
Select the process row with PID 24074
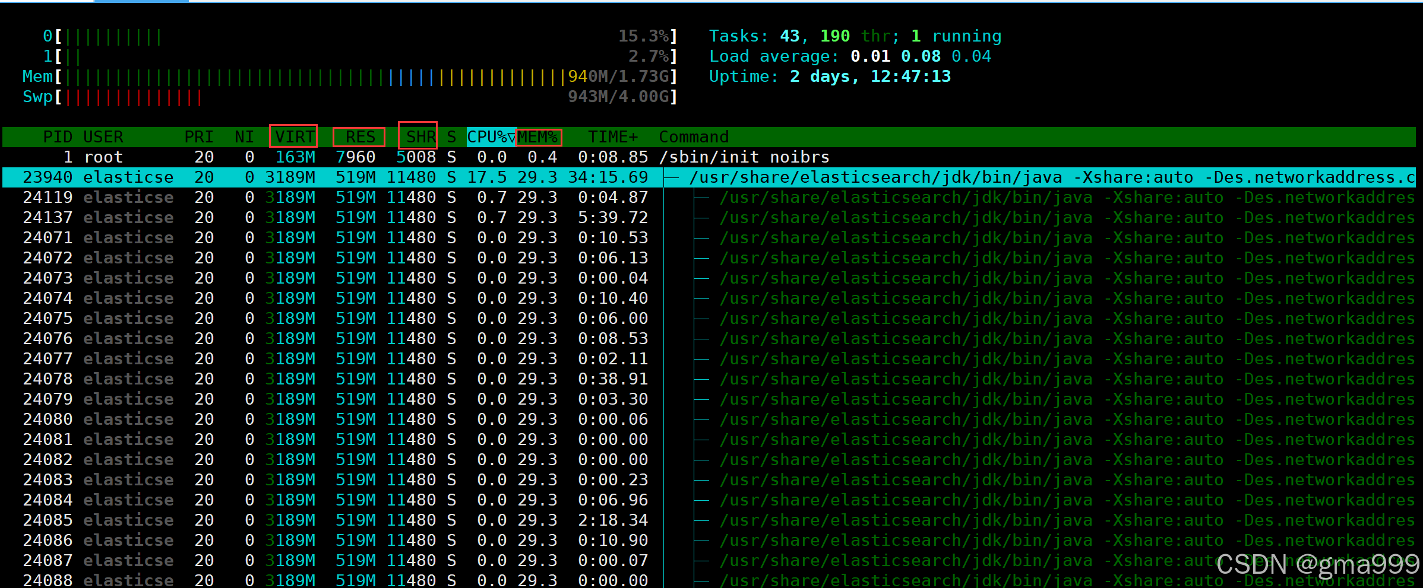pos(709,298)
